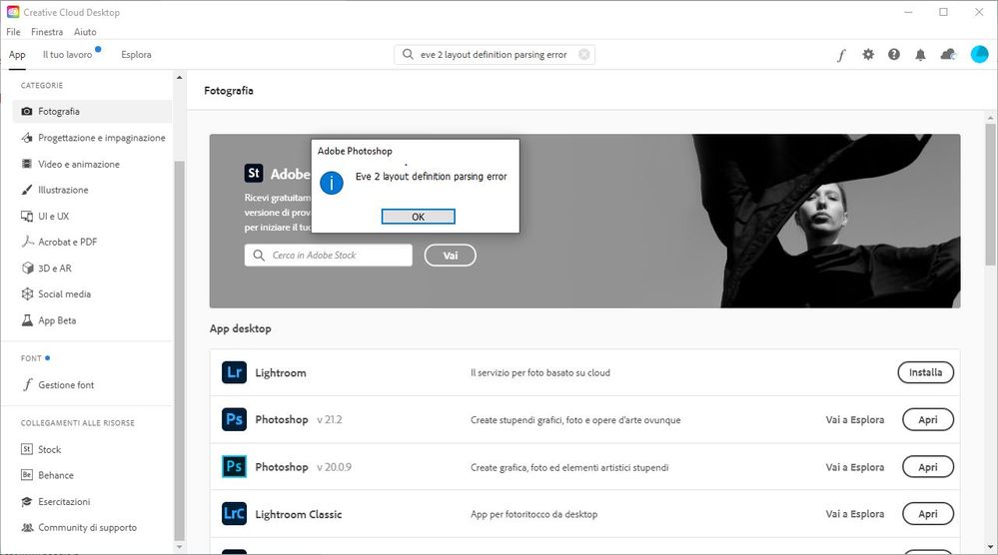Click the Photoshop v21.2 Ps icon

[x=234, y=419]
